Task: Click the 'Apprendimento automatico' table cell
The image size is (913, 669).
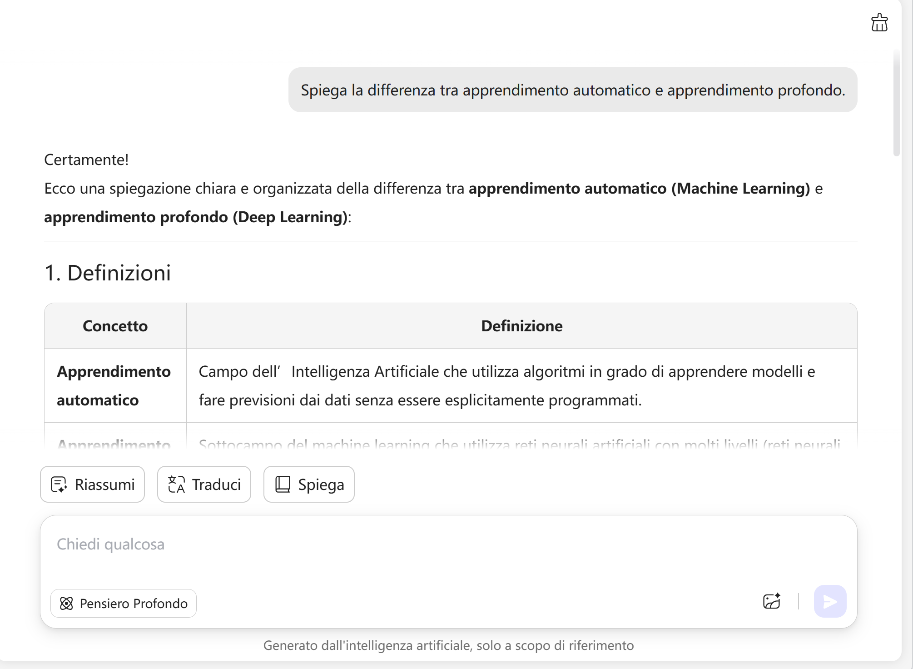Action: pyautogui.click(x=114, y=385)
